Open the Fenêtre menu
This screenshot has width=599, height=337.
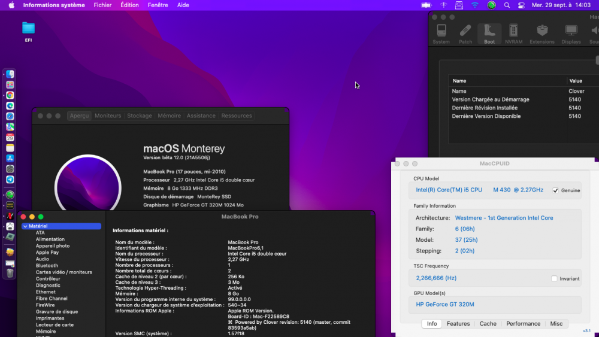tap(158, 5)
